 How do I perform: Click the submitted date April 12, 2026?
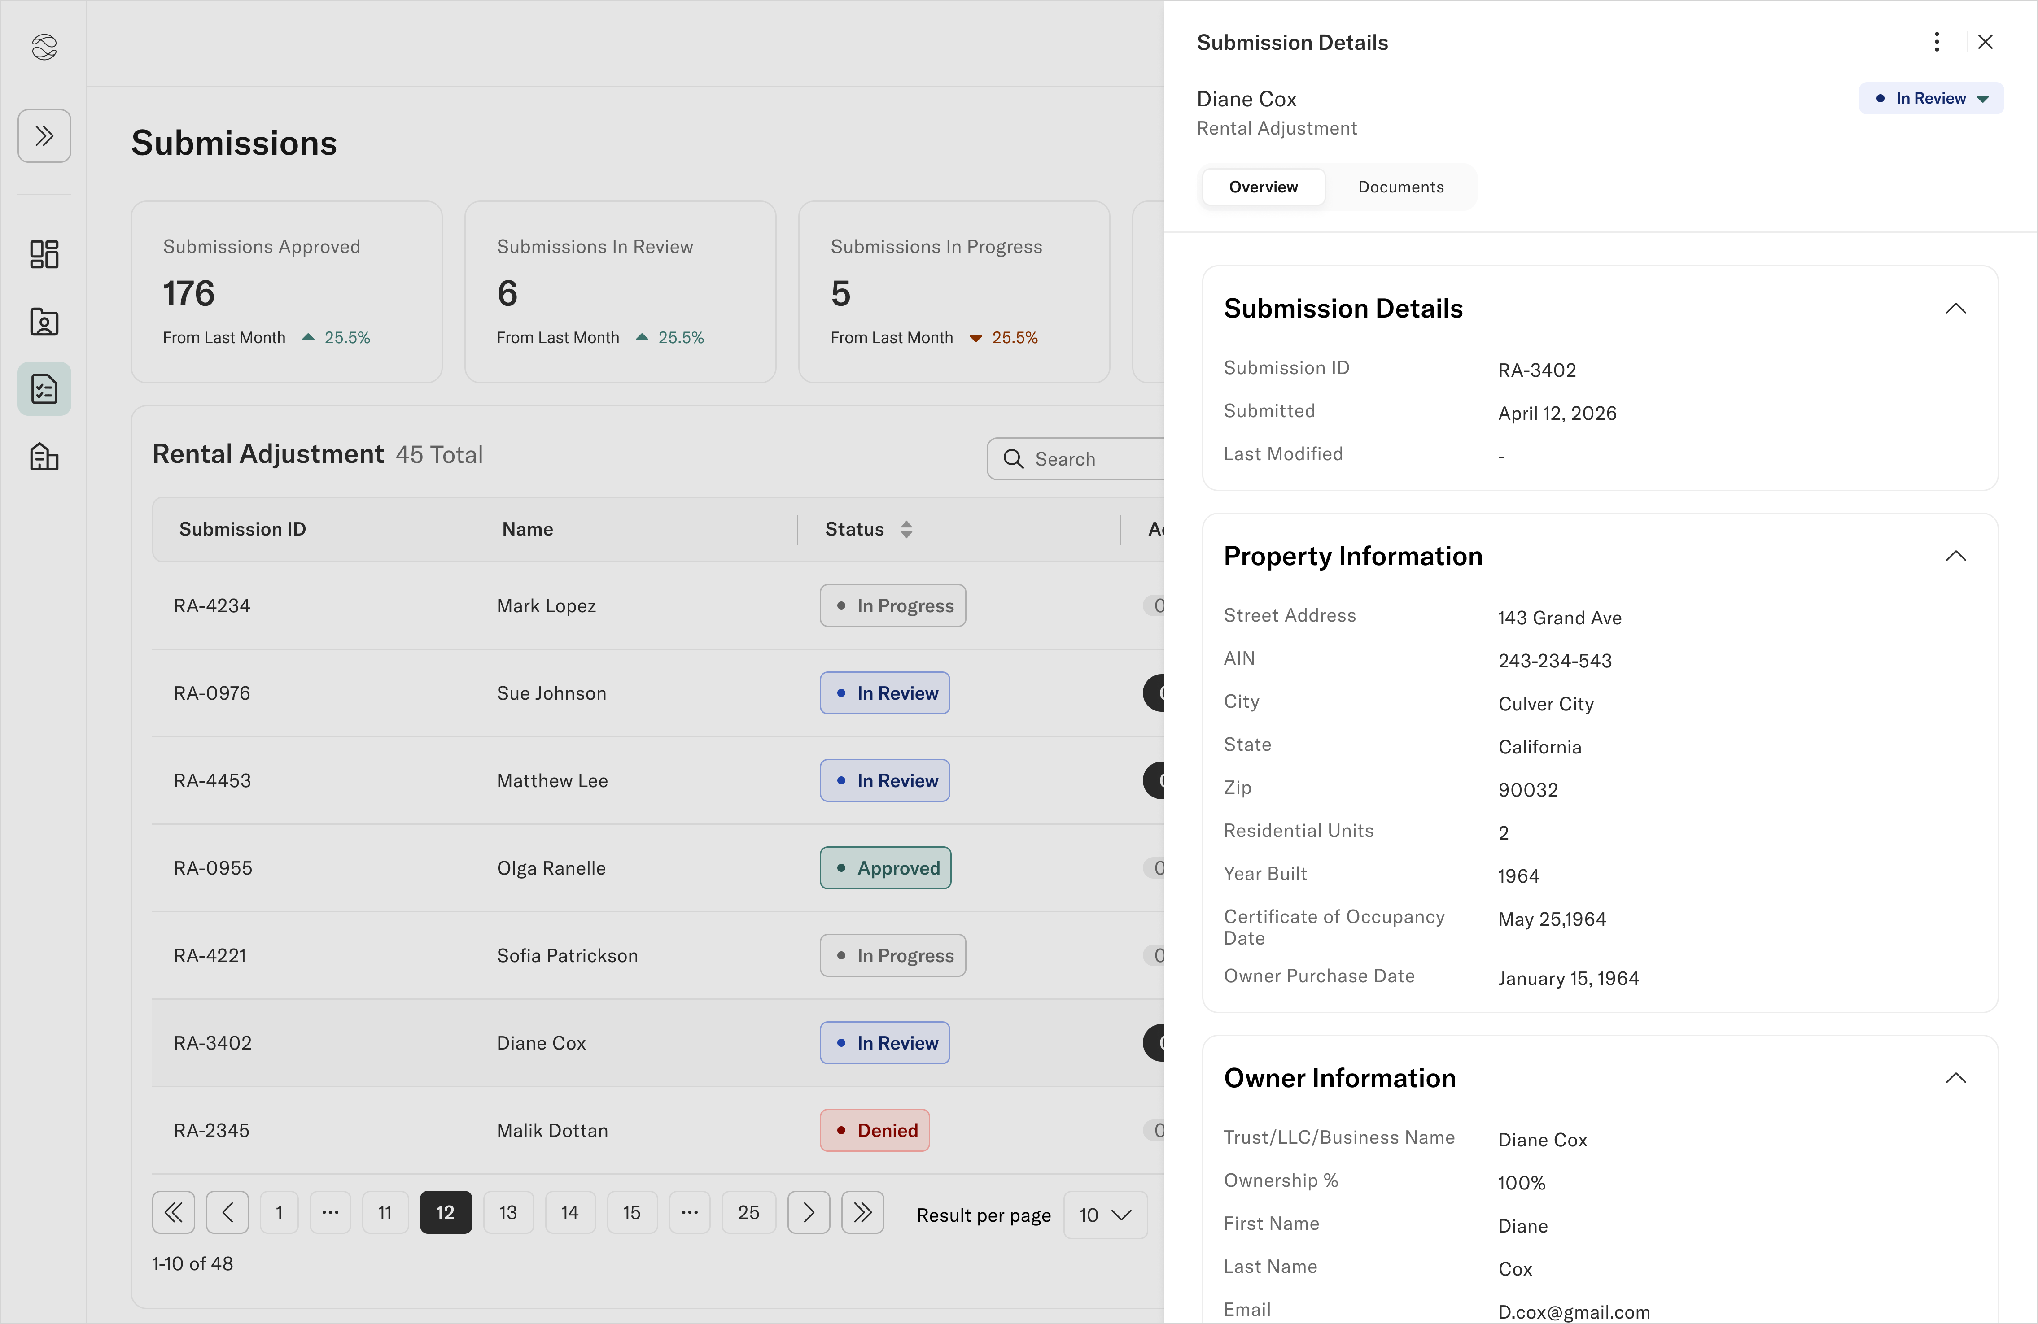[x=1557, y=414]
